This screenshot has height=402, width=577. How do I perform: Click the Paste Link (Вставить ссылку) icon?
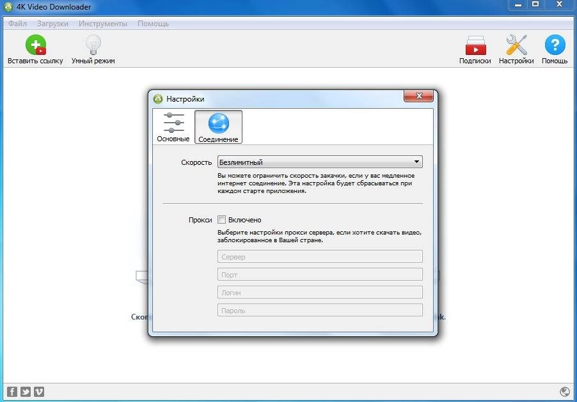click(x=36, y=45)
